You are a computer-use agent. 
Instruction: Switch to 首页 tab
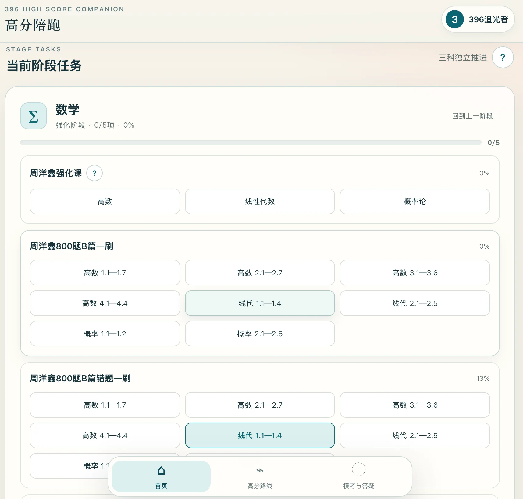coord(161,476)
